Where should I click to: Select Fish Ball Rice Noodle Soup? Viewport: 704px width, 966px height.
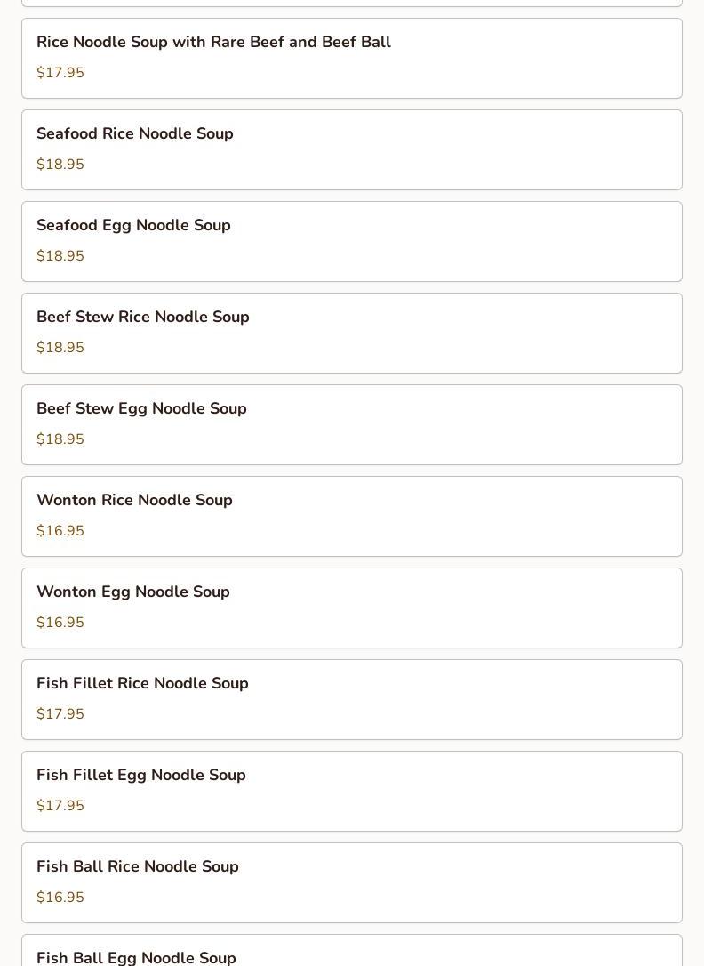coord(138,867)
